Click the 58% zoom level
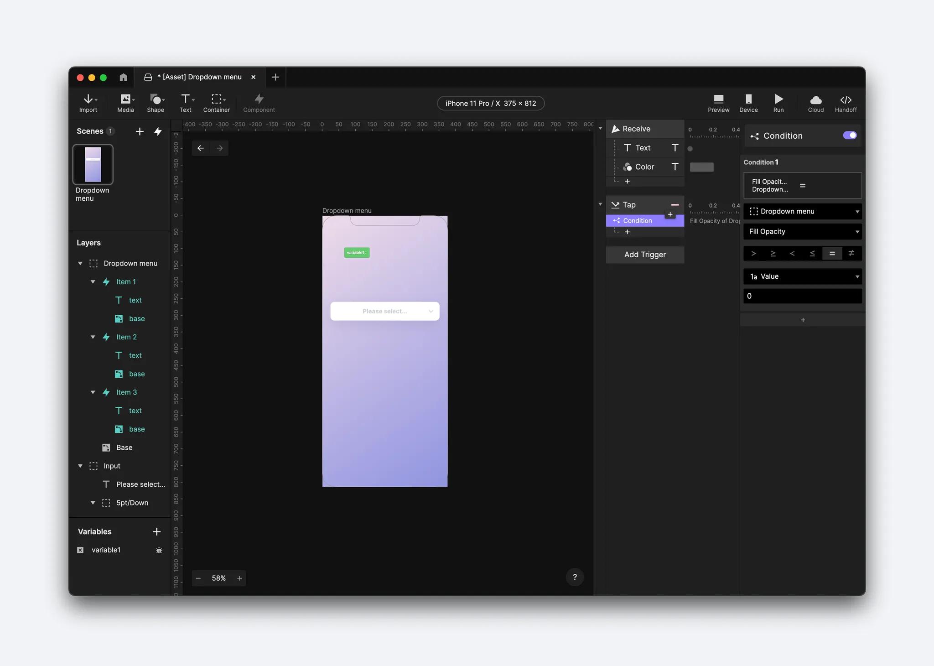 coord(219,578)
